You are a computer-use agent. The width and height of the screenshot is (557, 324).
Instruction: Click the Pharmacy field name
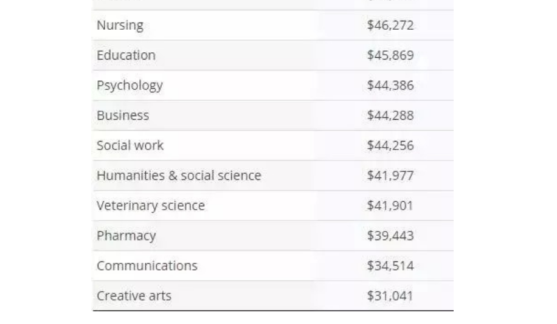coord(126,236)
